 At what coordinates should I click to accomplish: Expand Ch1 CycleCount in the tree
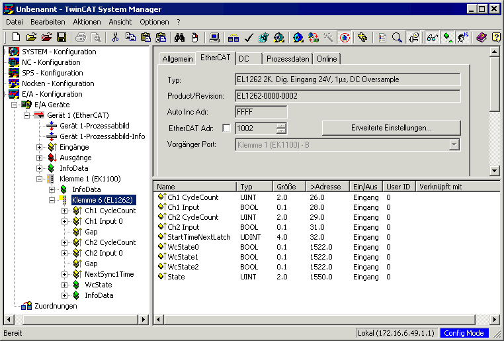click(64, 211)
